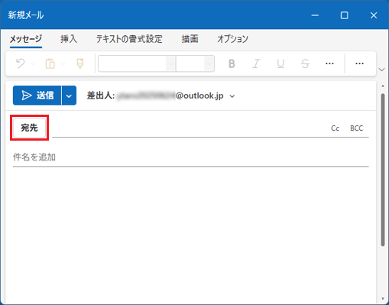Click the scrollbar down arrow
Screen dimensions: 389x305
383,298
